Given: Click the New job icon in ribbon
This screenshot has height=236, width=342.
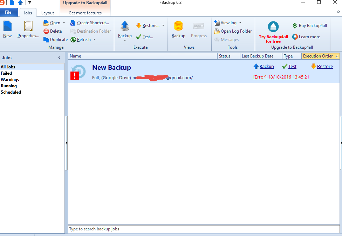Looking at the screenshot, I should [x=7, y=29].
